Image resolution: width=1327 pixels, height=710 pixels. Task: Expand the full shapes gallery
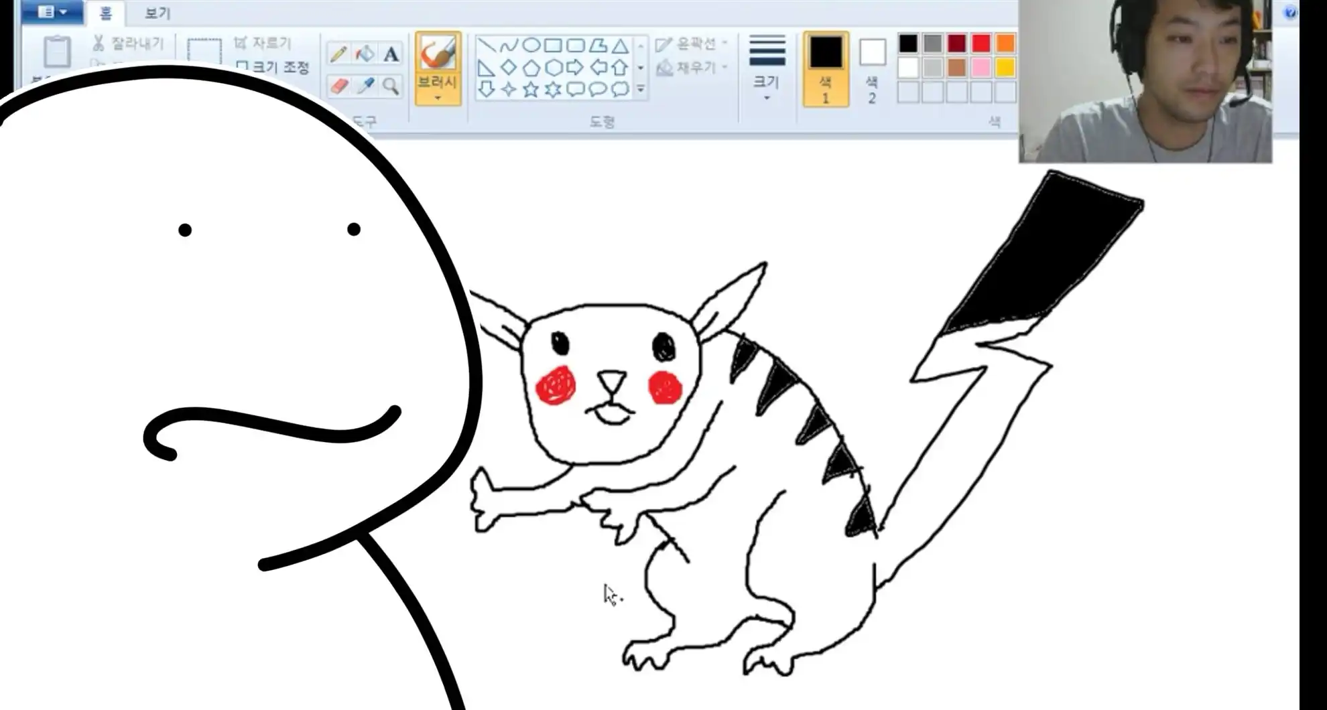tap(641, 89)
